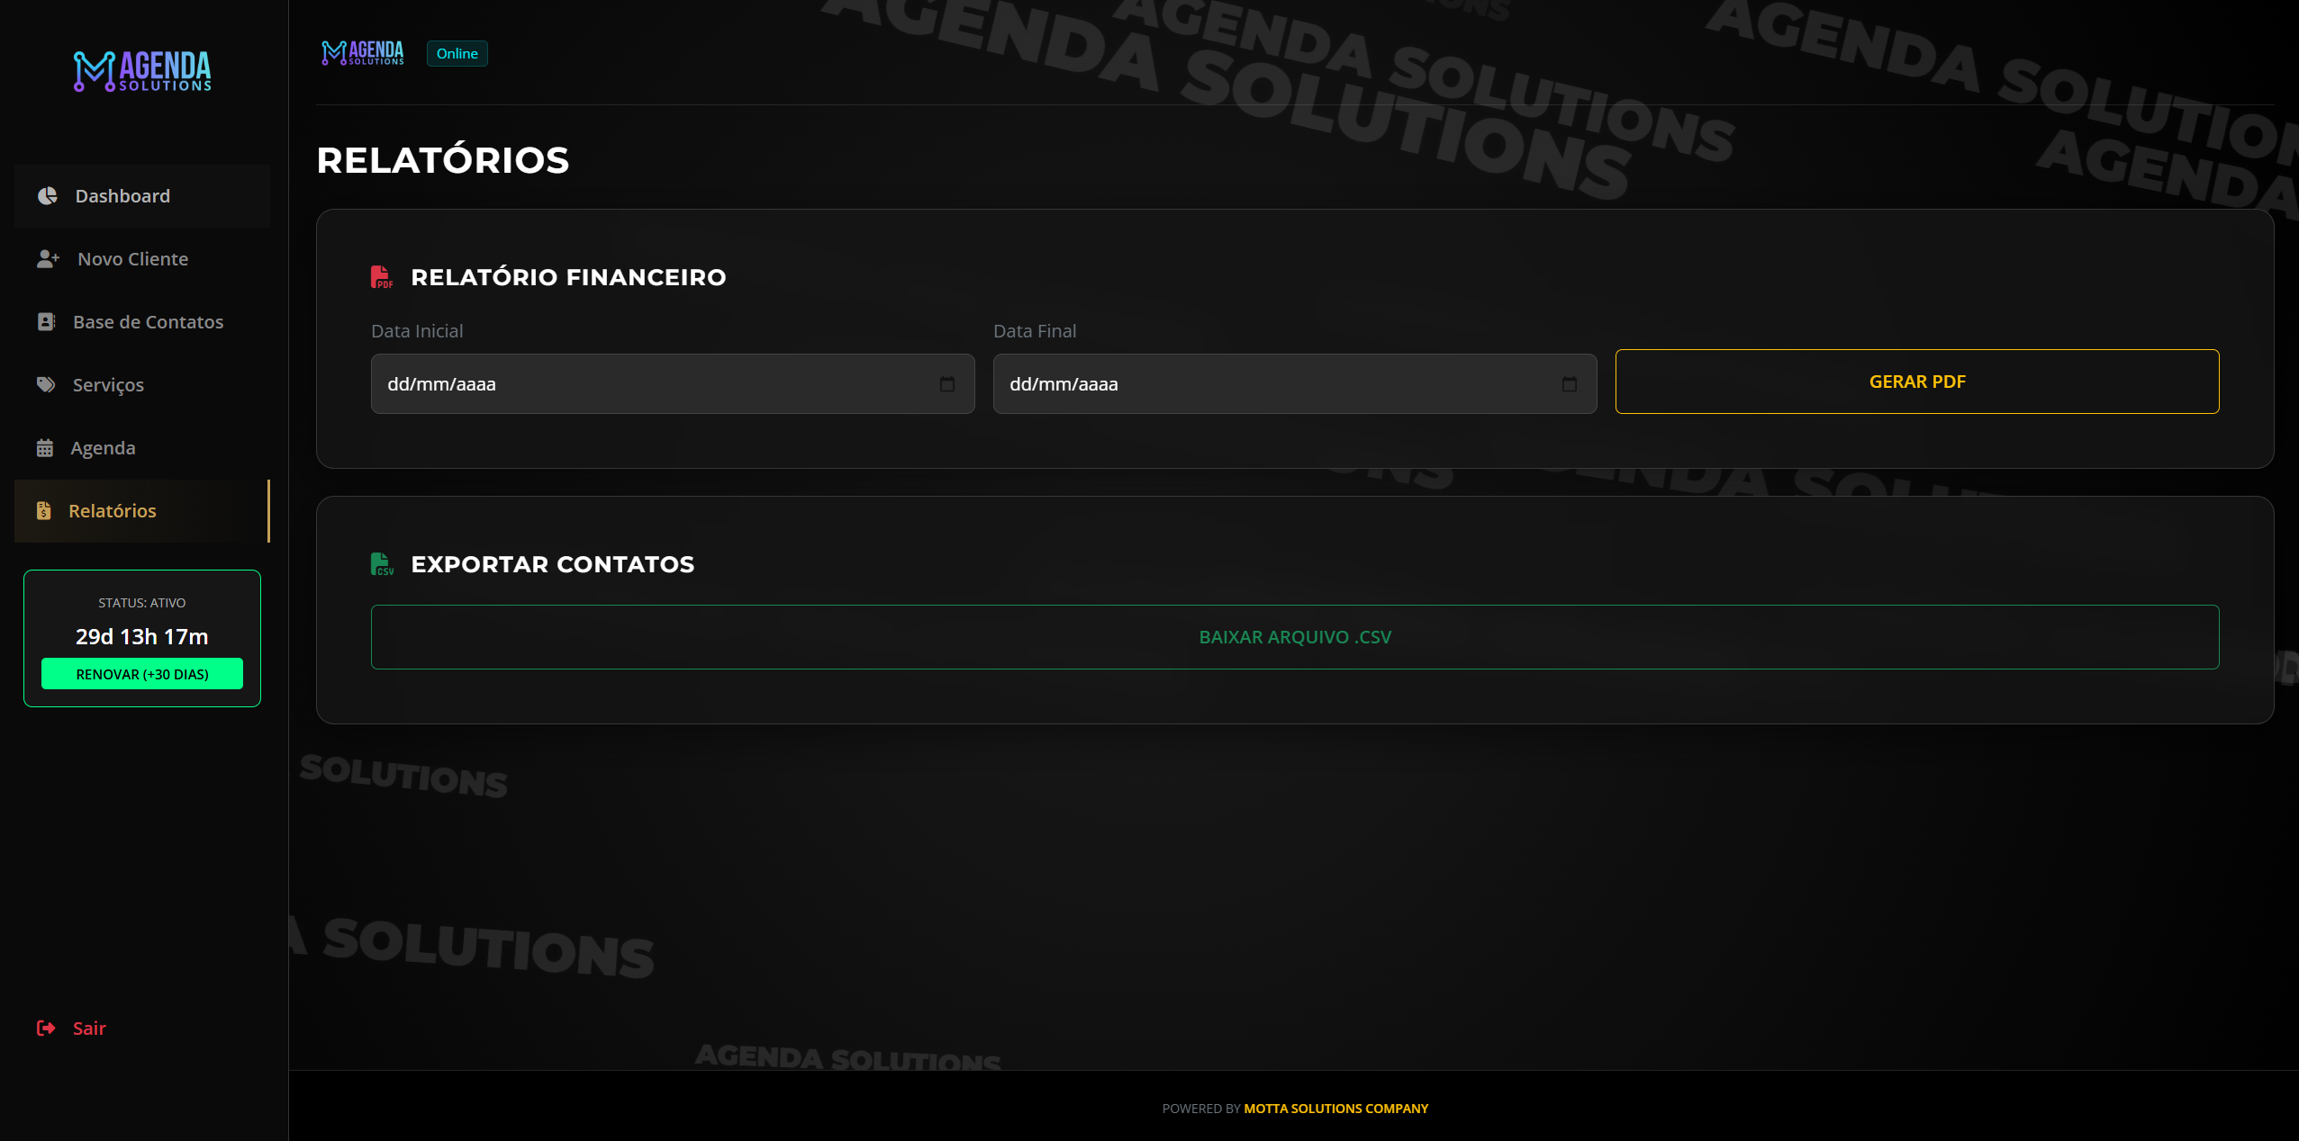
Task: Click the Relatórios invoice icon in sidebar
Action: 44,511
